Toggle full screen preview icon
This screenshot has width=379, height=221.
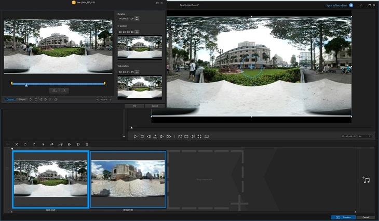[x=199, y=137]
